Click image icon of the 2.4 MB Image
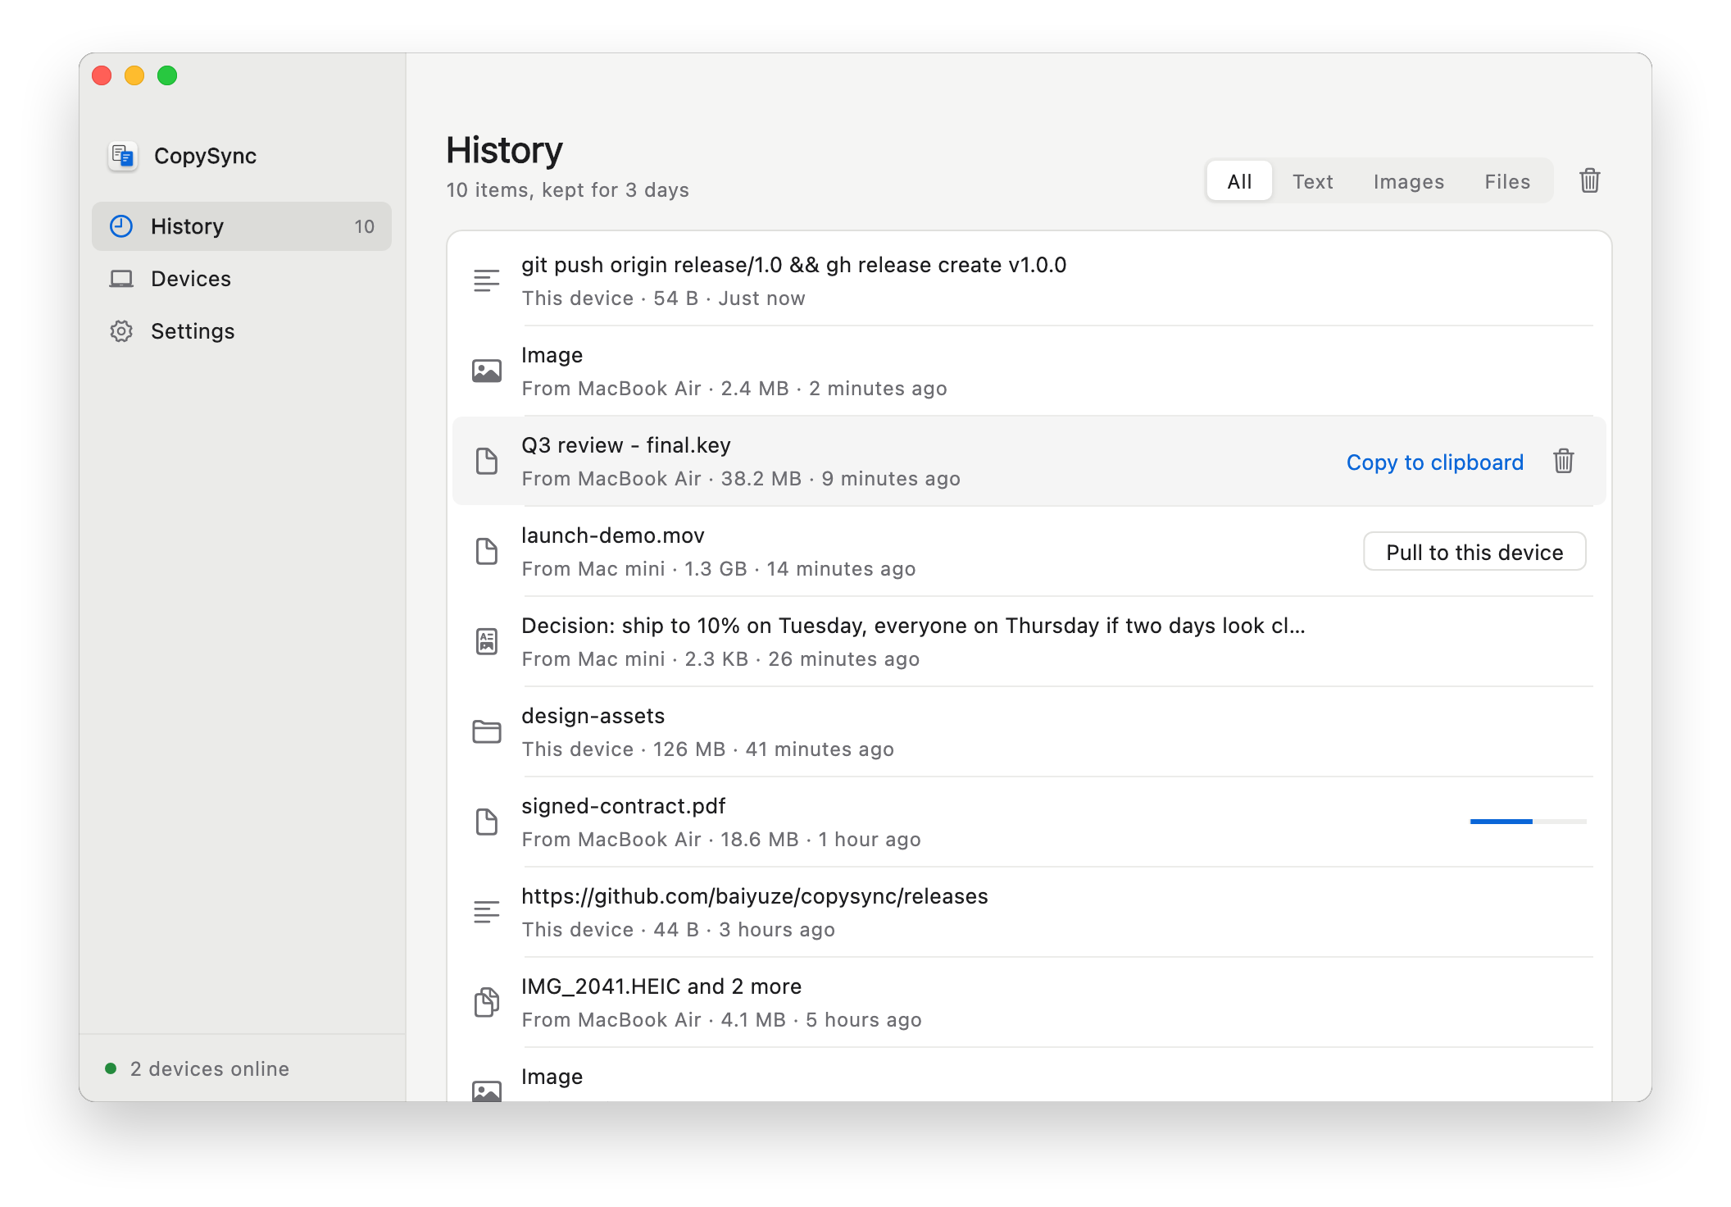The width and height of the screenshot is (1731, 1207). pyautogui.click(x=487, y=371)
